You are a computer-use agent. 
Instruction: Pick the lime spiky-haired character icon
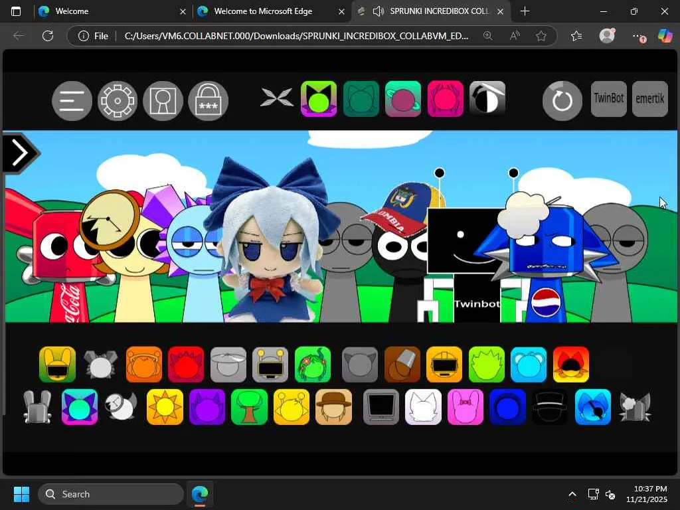coord(487,365)
